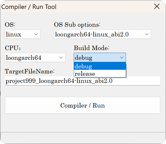Collapse the Build Mode dropdown arrow

122,57
